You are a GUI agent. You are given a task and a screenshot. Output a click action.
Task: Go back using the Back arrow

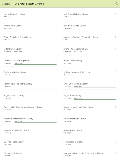click(6, 4)
